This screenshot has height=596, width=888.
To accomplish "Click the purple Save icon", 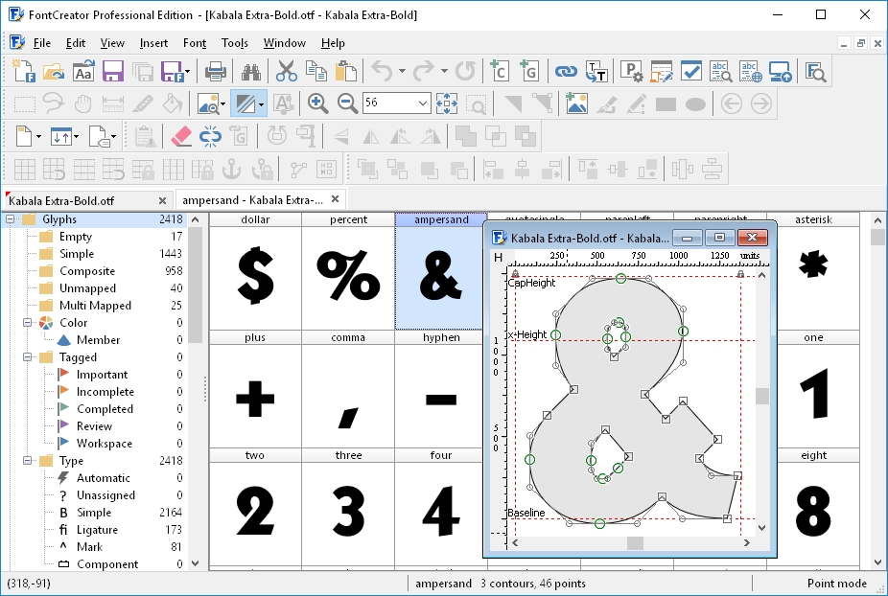I will (113, 71).
